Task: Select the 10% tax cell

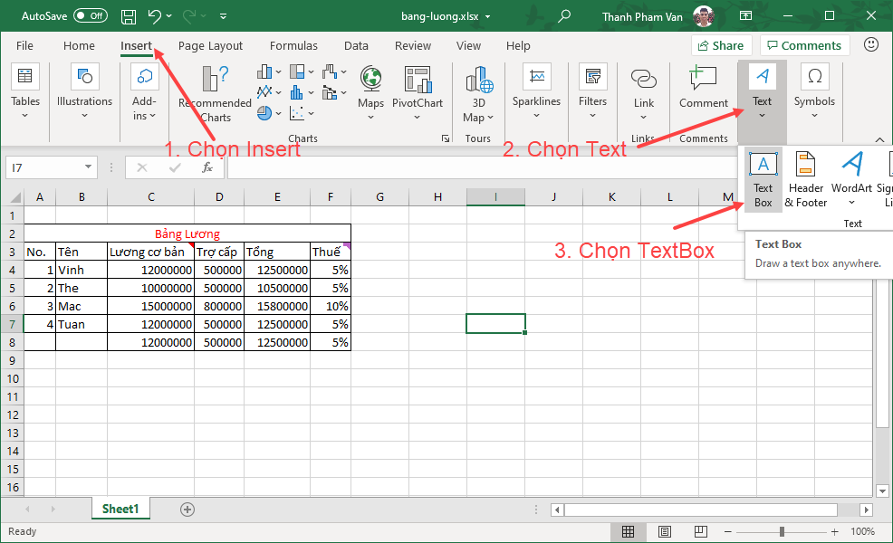Action: 331,306
